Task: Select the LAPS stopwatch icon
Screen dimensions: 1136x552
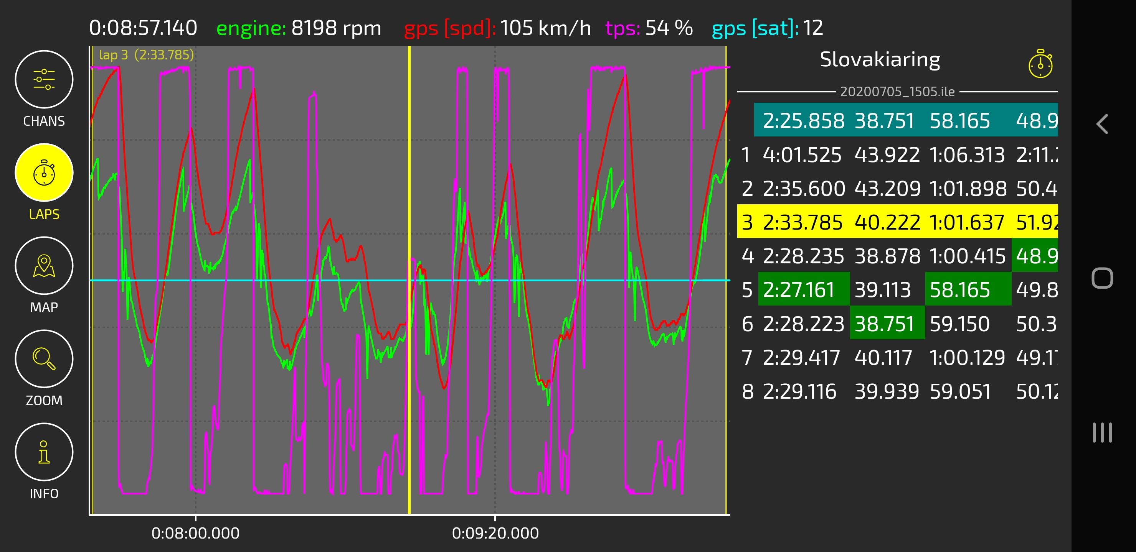Action: point(44,173)
